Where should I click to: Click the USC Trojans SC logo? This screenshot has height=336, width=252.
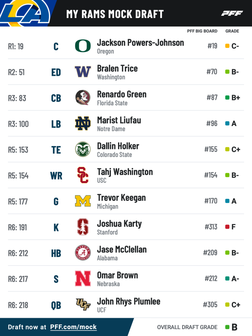[x=83, y=175]
